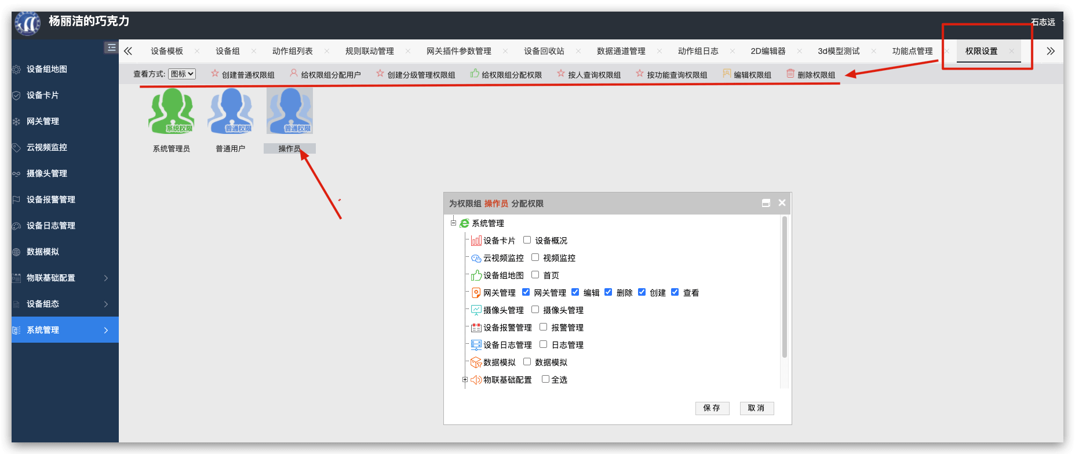Check the 日志管理 checkbox
The width and height of the screenshot is (1075, 454).
tap(543, 344)
